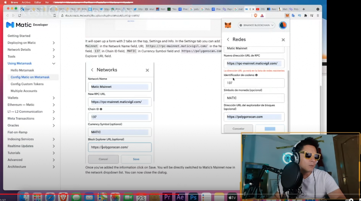Open the Brave hamburger menu icon

(318, 16)
